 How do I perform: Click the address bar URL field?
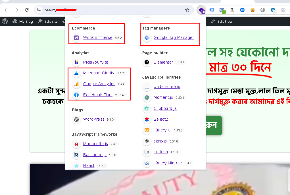click(114, 10)
